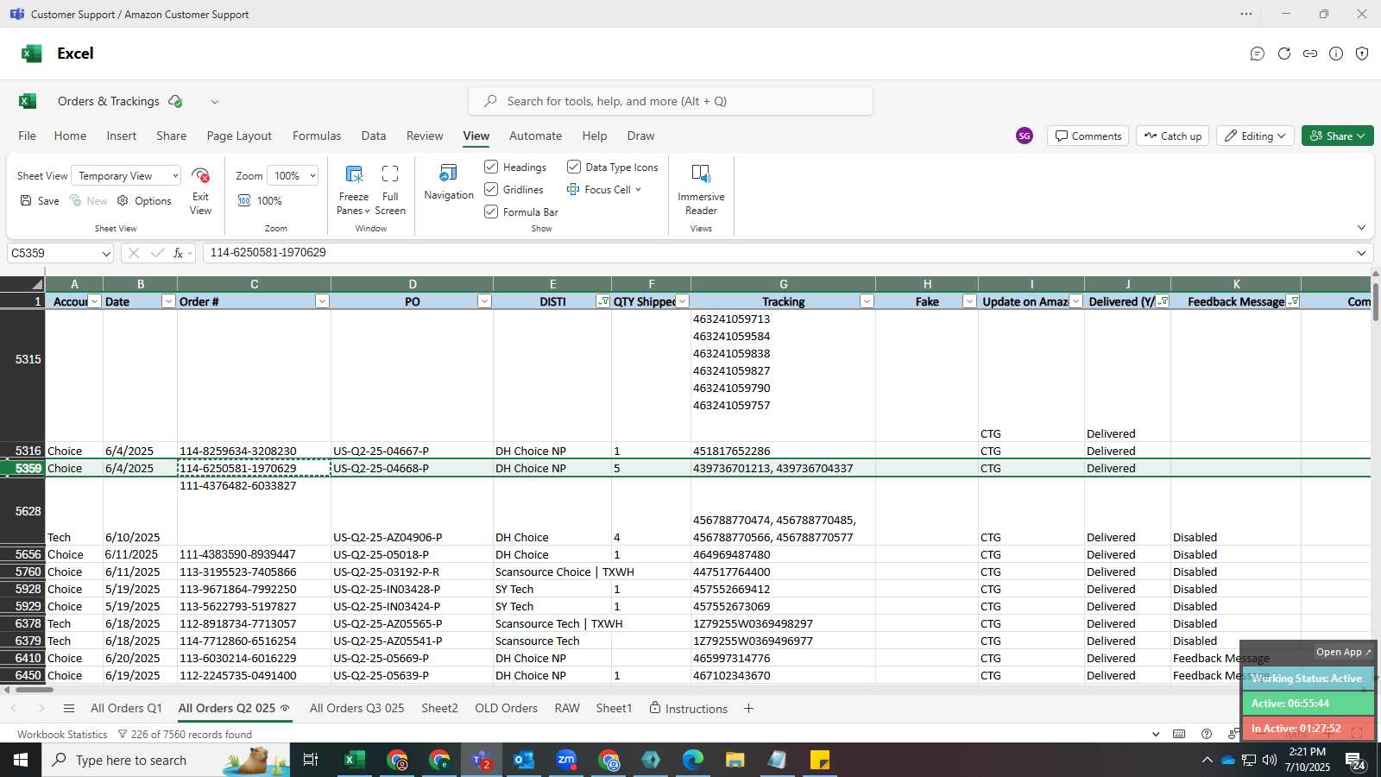Expand the Name Box dropdown

tap(106, 254)
